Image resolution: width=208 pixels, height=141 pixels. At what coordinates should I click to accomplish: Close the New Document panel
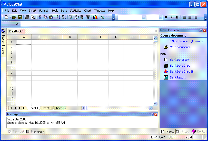click(x=205, y=30)
